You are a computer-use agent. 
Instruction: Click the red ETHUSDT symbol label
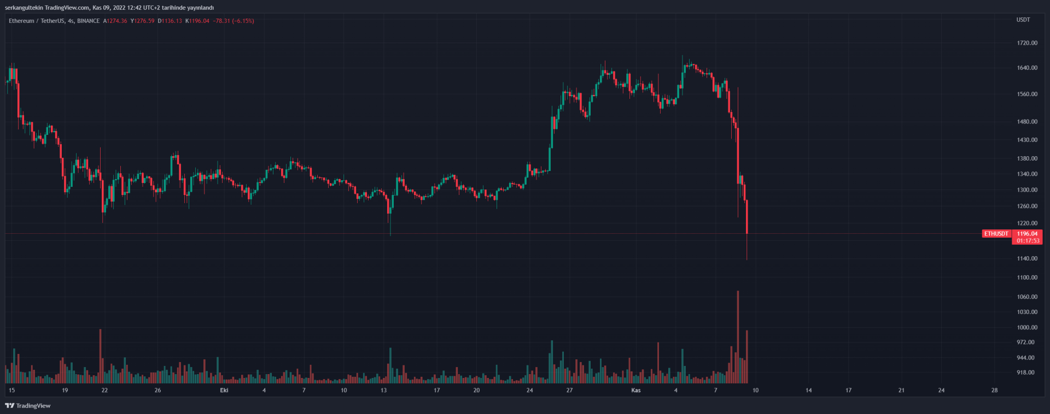[996, 234]
